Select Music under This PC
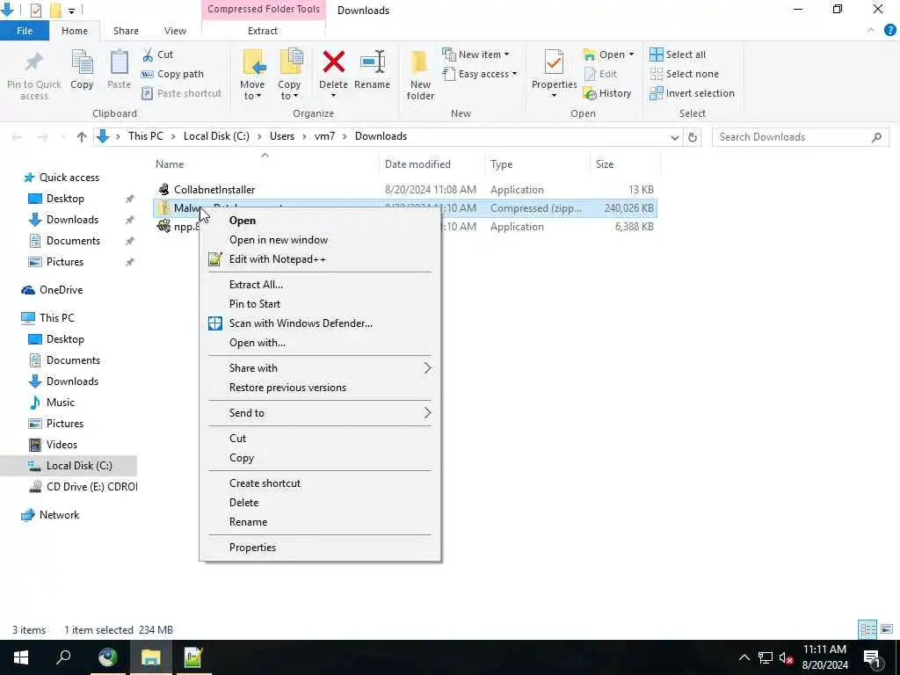This screenshot has height=675, width=900. (61, 403)
